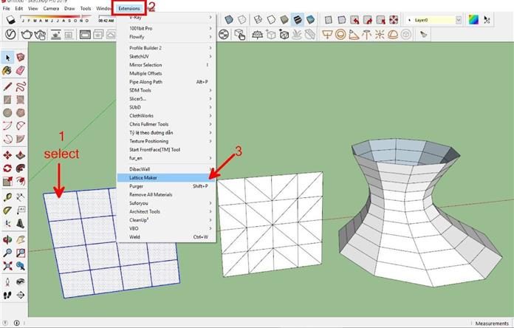Activate the Push/Pull tool
The height and width of the screenshot is (328, 514).
tap(21, 155)
